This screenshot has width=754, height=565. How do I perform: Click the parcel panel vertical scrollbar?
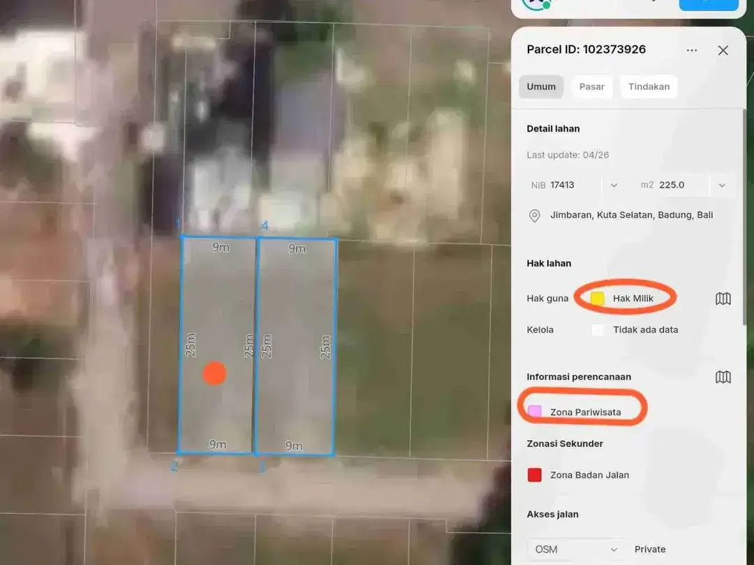(x=744, y=217)
